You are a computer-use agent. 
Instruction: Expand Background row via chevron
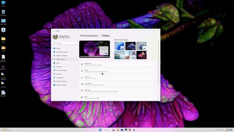154,65
